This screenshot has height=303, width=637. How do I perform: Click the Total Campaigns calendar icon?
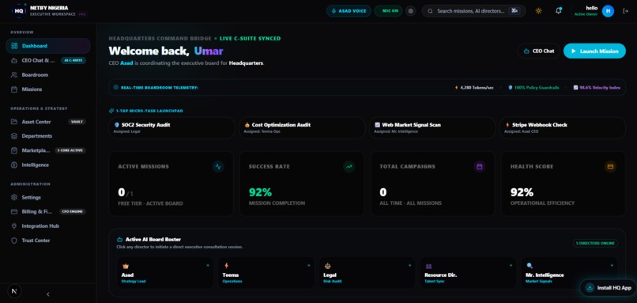click(480, 166)
